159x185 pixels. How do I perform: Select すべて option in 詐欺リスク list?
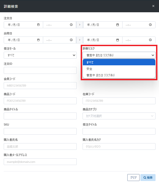pyautogui.click(x=119, y=62)
